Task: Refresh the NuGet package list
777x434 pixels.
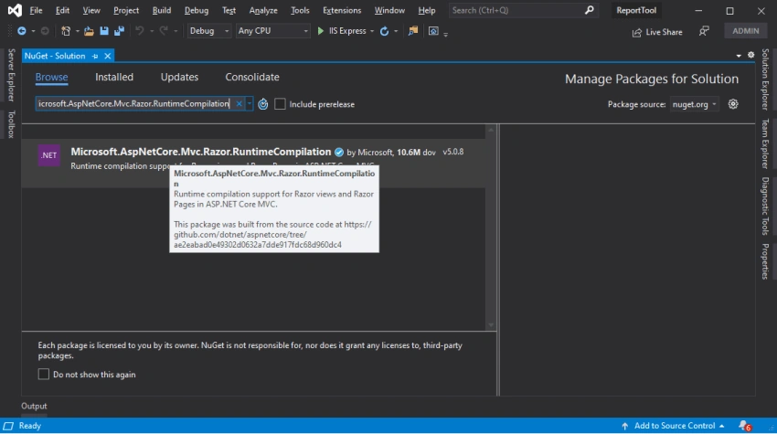Action: (262, 104)
